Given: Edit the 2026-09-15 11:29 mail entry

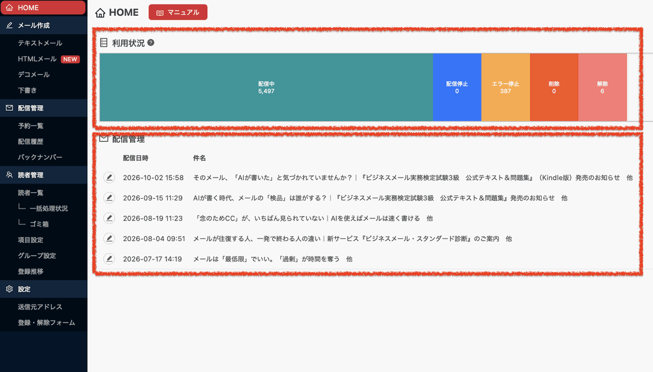Looking at the screenshot, I should (x=109, y=198).
